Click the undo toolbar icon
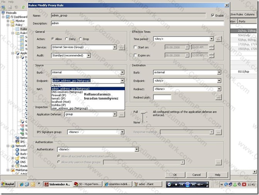 [x=16, y=7]
